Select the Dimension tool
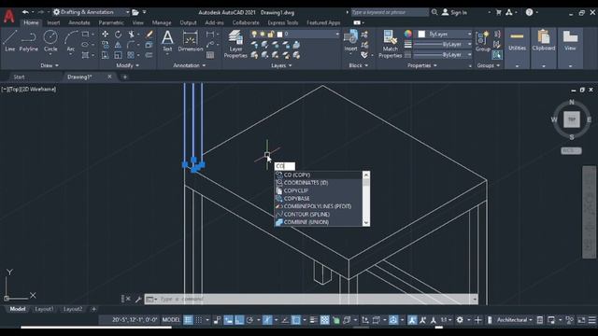 (191, 41)
